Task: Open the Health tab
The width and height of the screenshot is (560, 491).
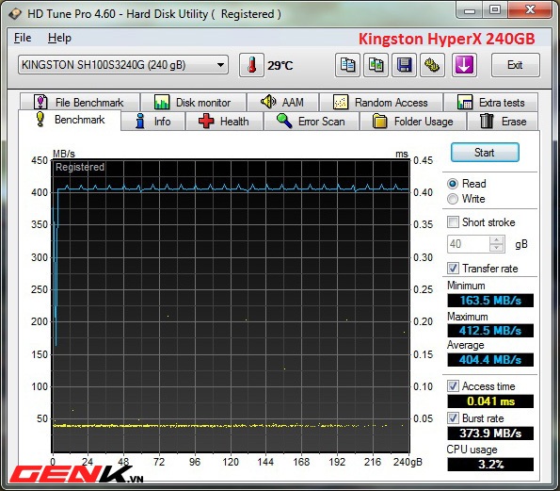Action: coord(224,122)
